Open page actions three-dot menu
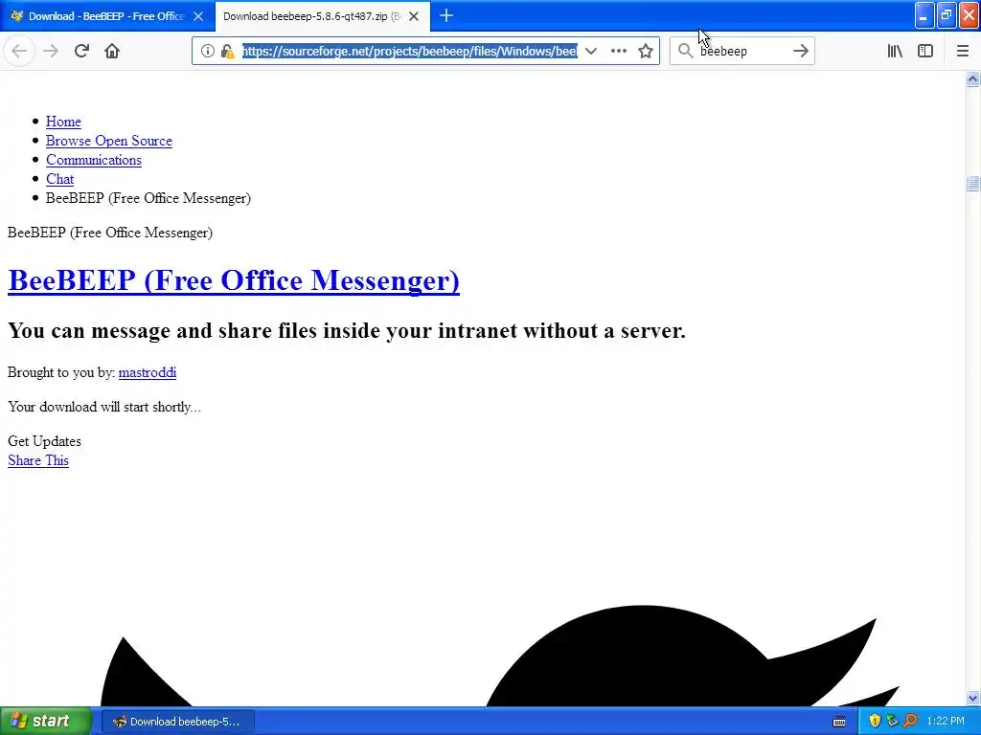981x735 pixels. point(618,51)
